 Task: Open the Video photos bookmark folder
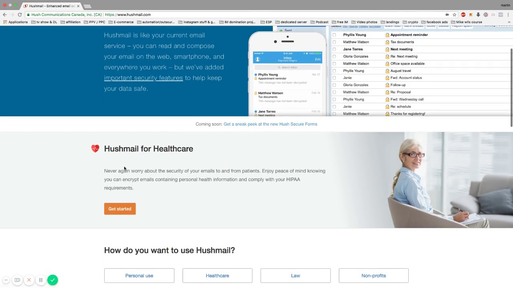pos(364,22)
